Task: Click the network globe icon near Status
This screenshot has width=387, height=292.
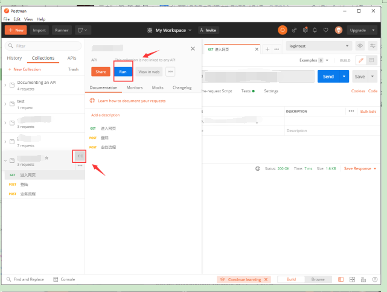Action: [258, 169]
